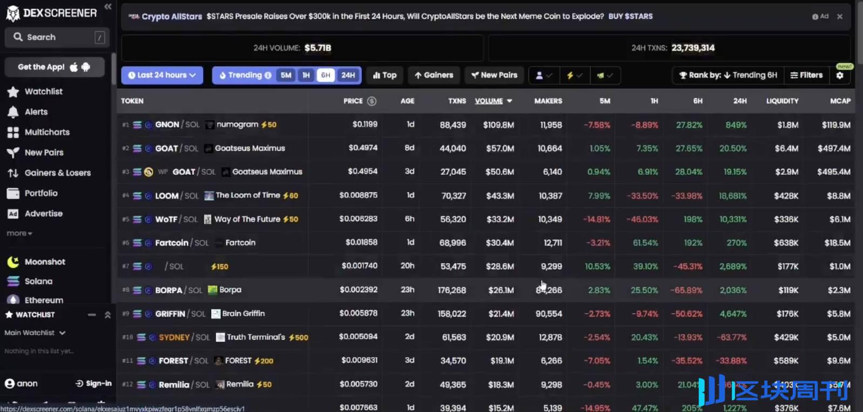Click Goatseus Maximus token icon in row #2
Viewport: 863px width, 412px height.
pos(208,148)
